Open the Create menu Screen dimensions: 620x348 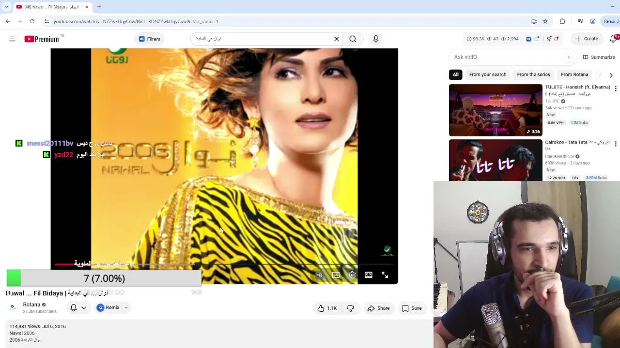coord(586,39)
